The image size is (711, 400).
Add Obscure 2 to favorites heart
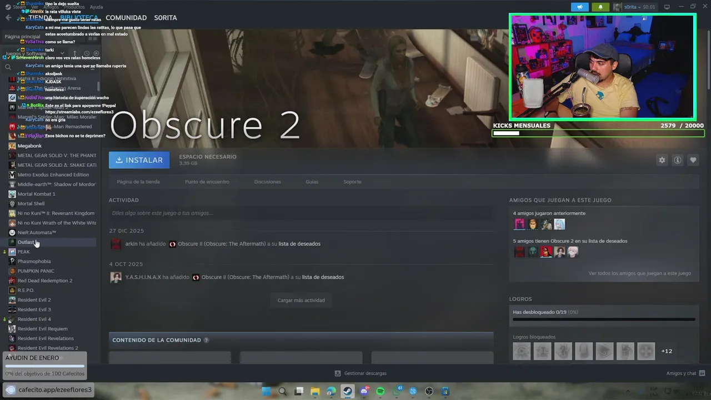[x=693, y=160]
